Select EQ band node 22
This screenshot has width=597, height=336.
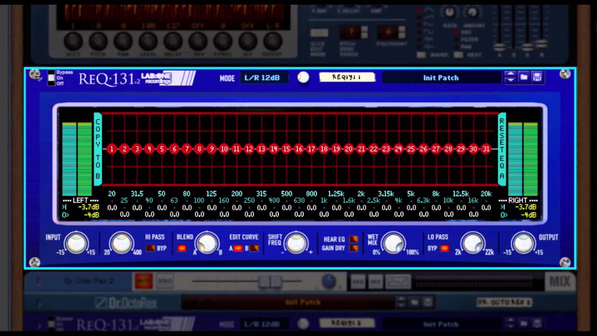click(374, 149)
